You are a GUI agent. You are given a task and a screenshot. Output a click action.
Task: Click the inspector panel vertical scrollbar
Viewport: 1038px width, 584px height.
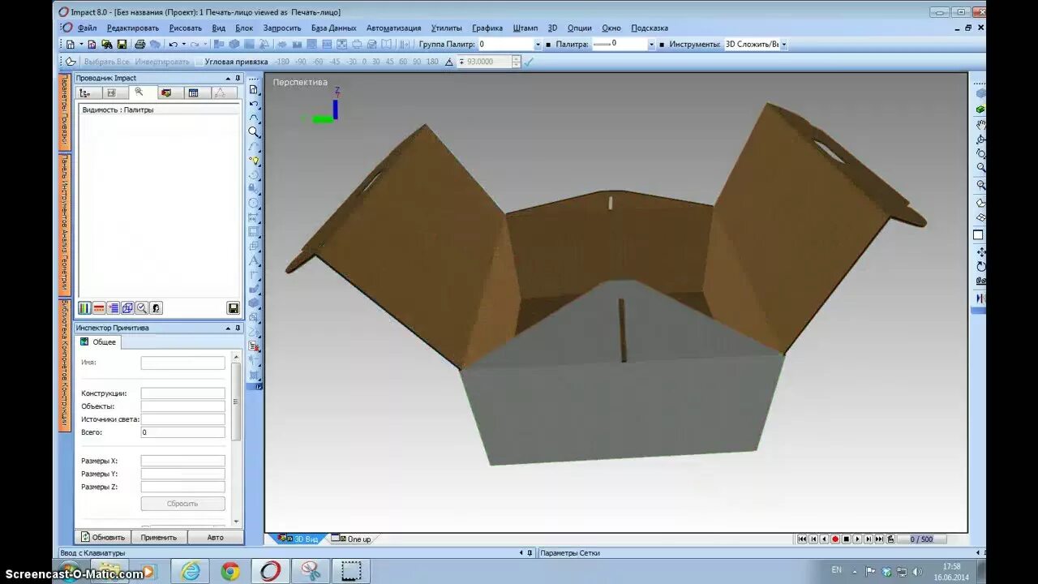click(236, 439)
